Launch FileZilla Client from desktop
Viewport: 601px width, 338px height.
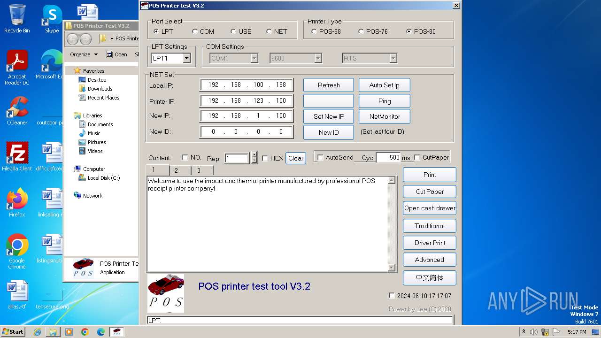click(x=17, y=157)
